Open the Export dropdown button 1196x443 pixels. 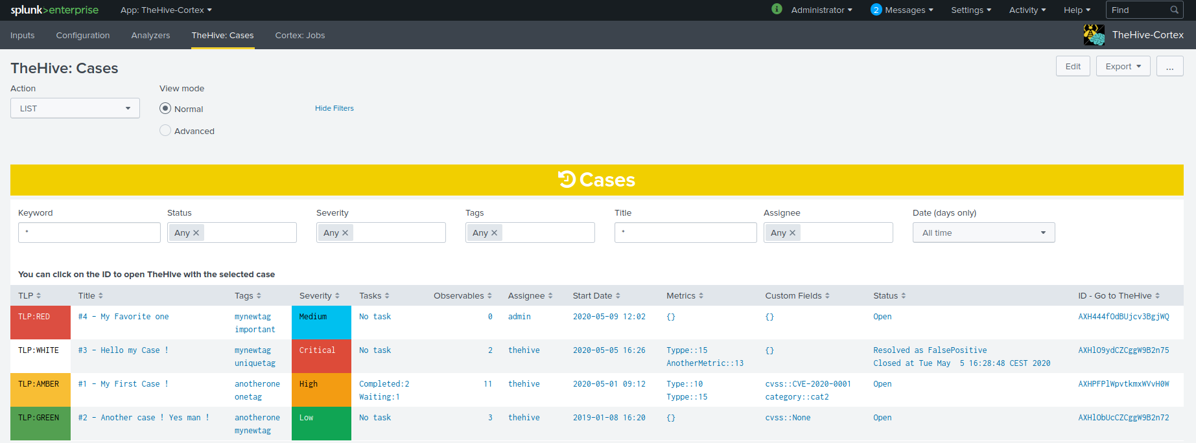coord(1123,66)
